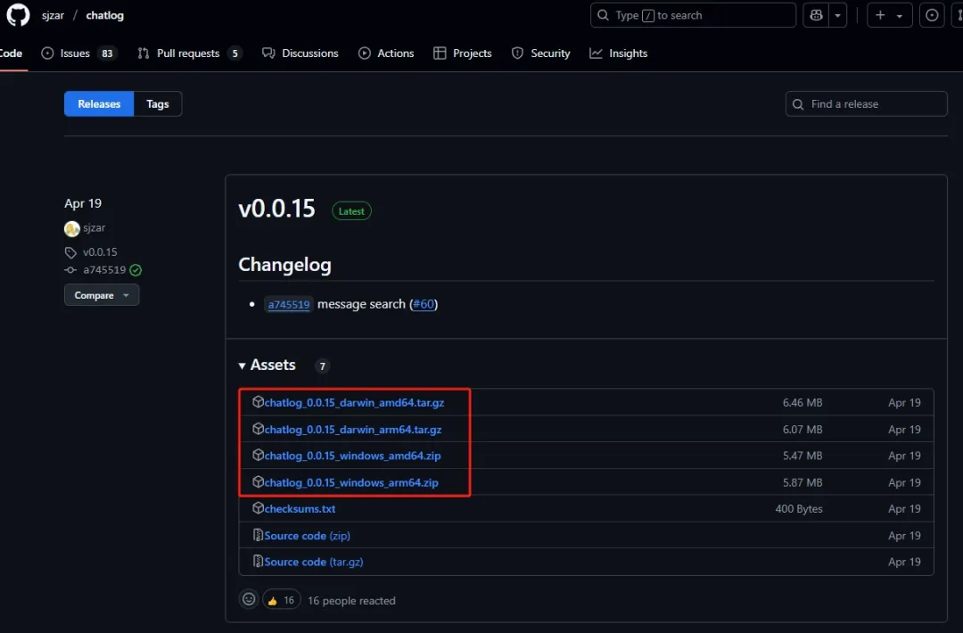Viewport: 963px width, 633px height.
Task: Click the magnifier icon in Find a release
Action: [x=798, y=104]
